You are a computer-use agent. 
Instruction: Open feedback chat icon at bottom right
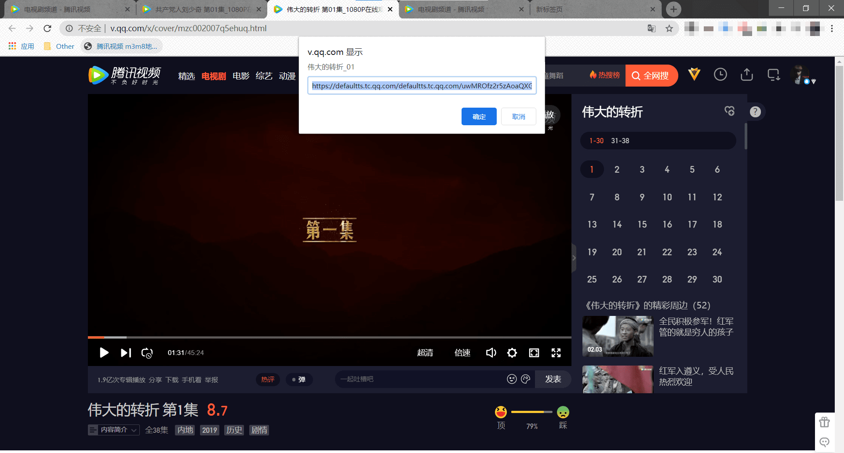pos(824,442)
